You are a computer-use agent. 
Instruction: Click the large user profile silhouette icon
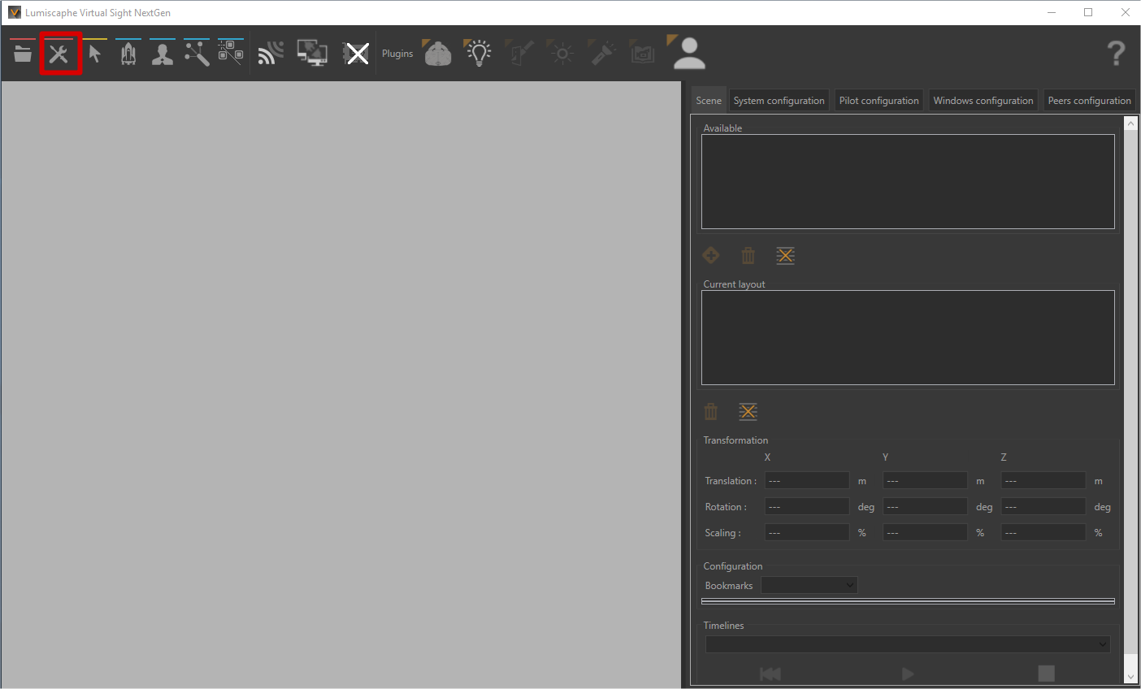click(x=689, y=54)
